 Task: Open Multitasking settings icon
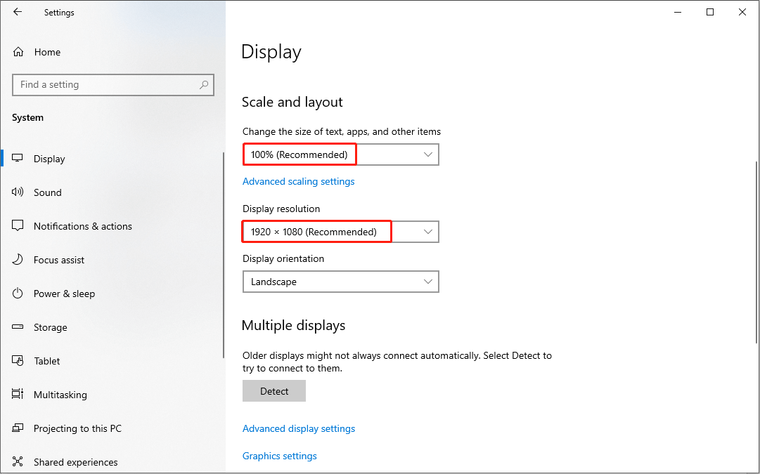tap(18, 394)
